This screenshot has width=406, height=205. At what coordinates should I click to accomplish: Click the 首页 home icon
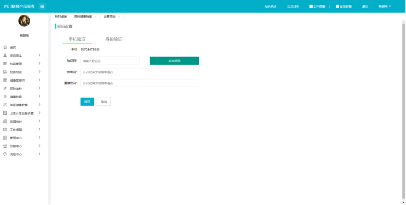coord(5,47)
